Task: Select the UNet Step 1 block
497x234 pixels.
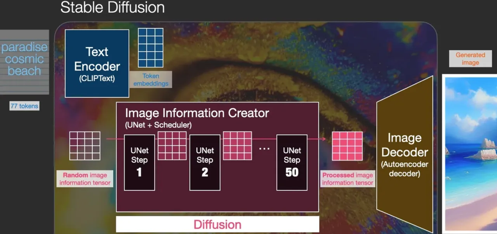Action: click(139, 163)
